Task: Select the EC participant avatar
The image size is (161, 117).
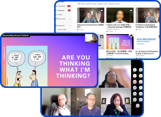Action: [x=135, y=93]
